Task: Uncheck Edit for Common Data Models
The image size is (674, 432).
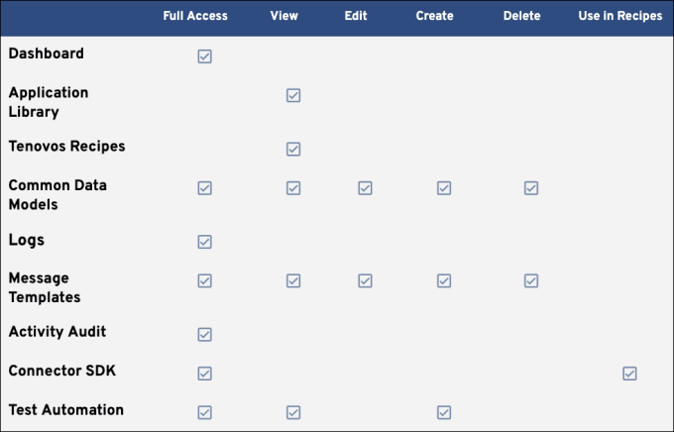Action: click(365, 187)
